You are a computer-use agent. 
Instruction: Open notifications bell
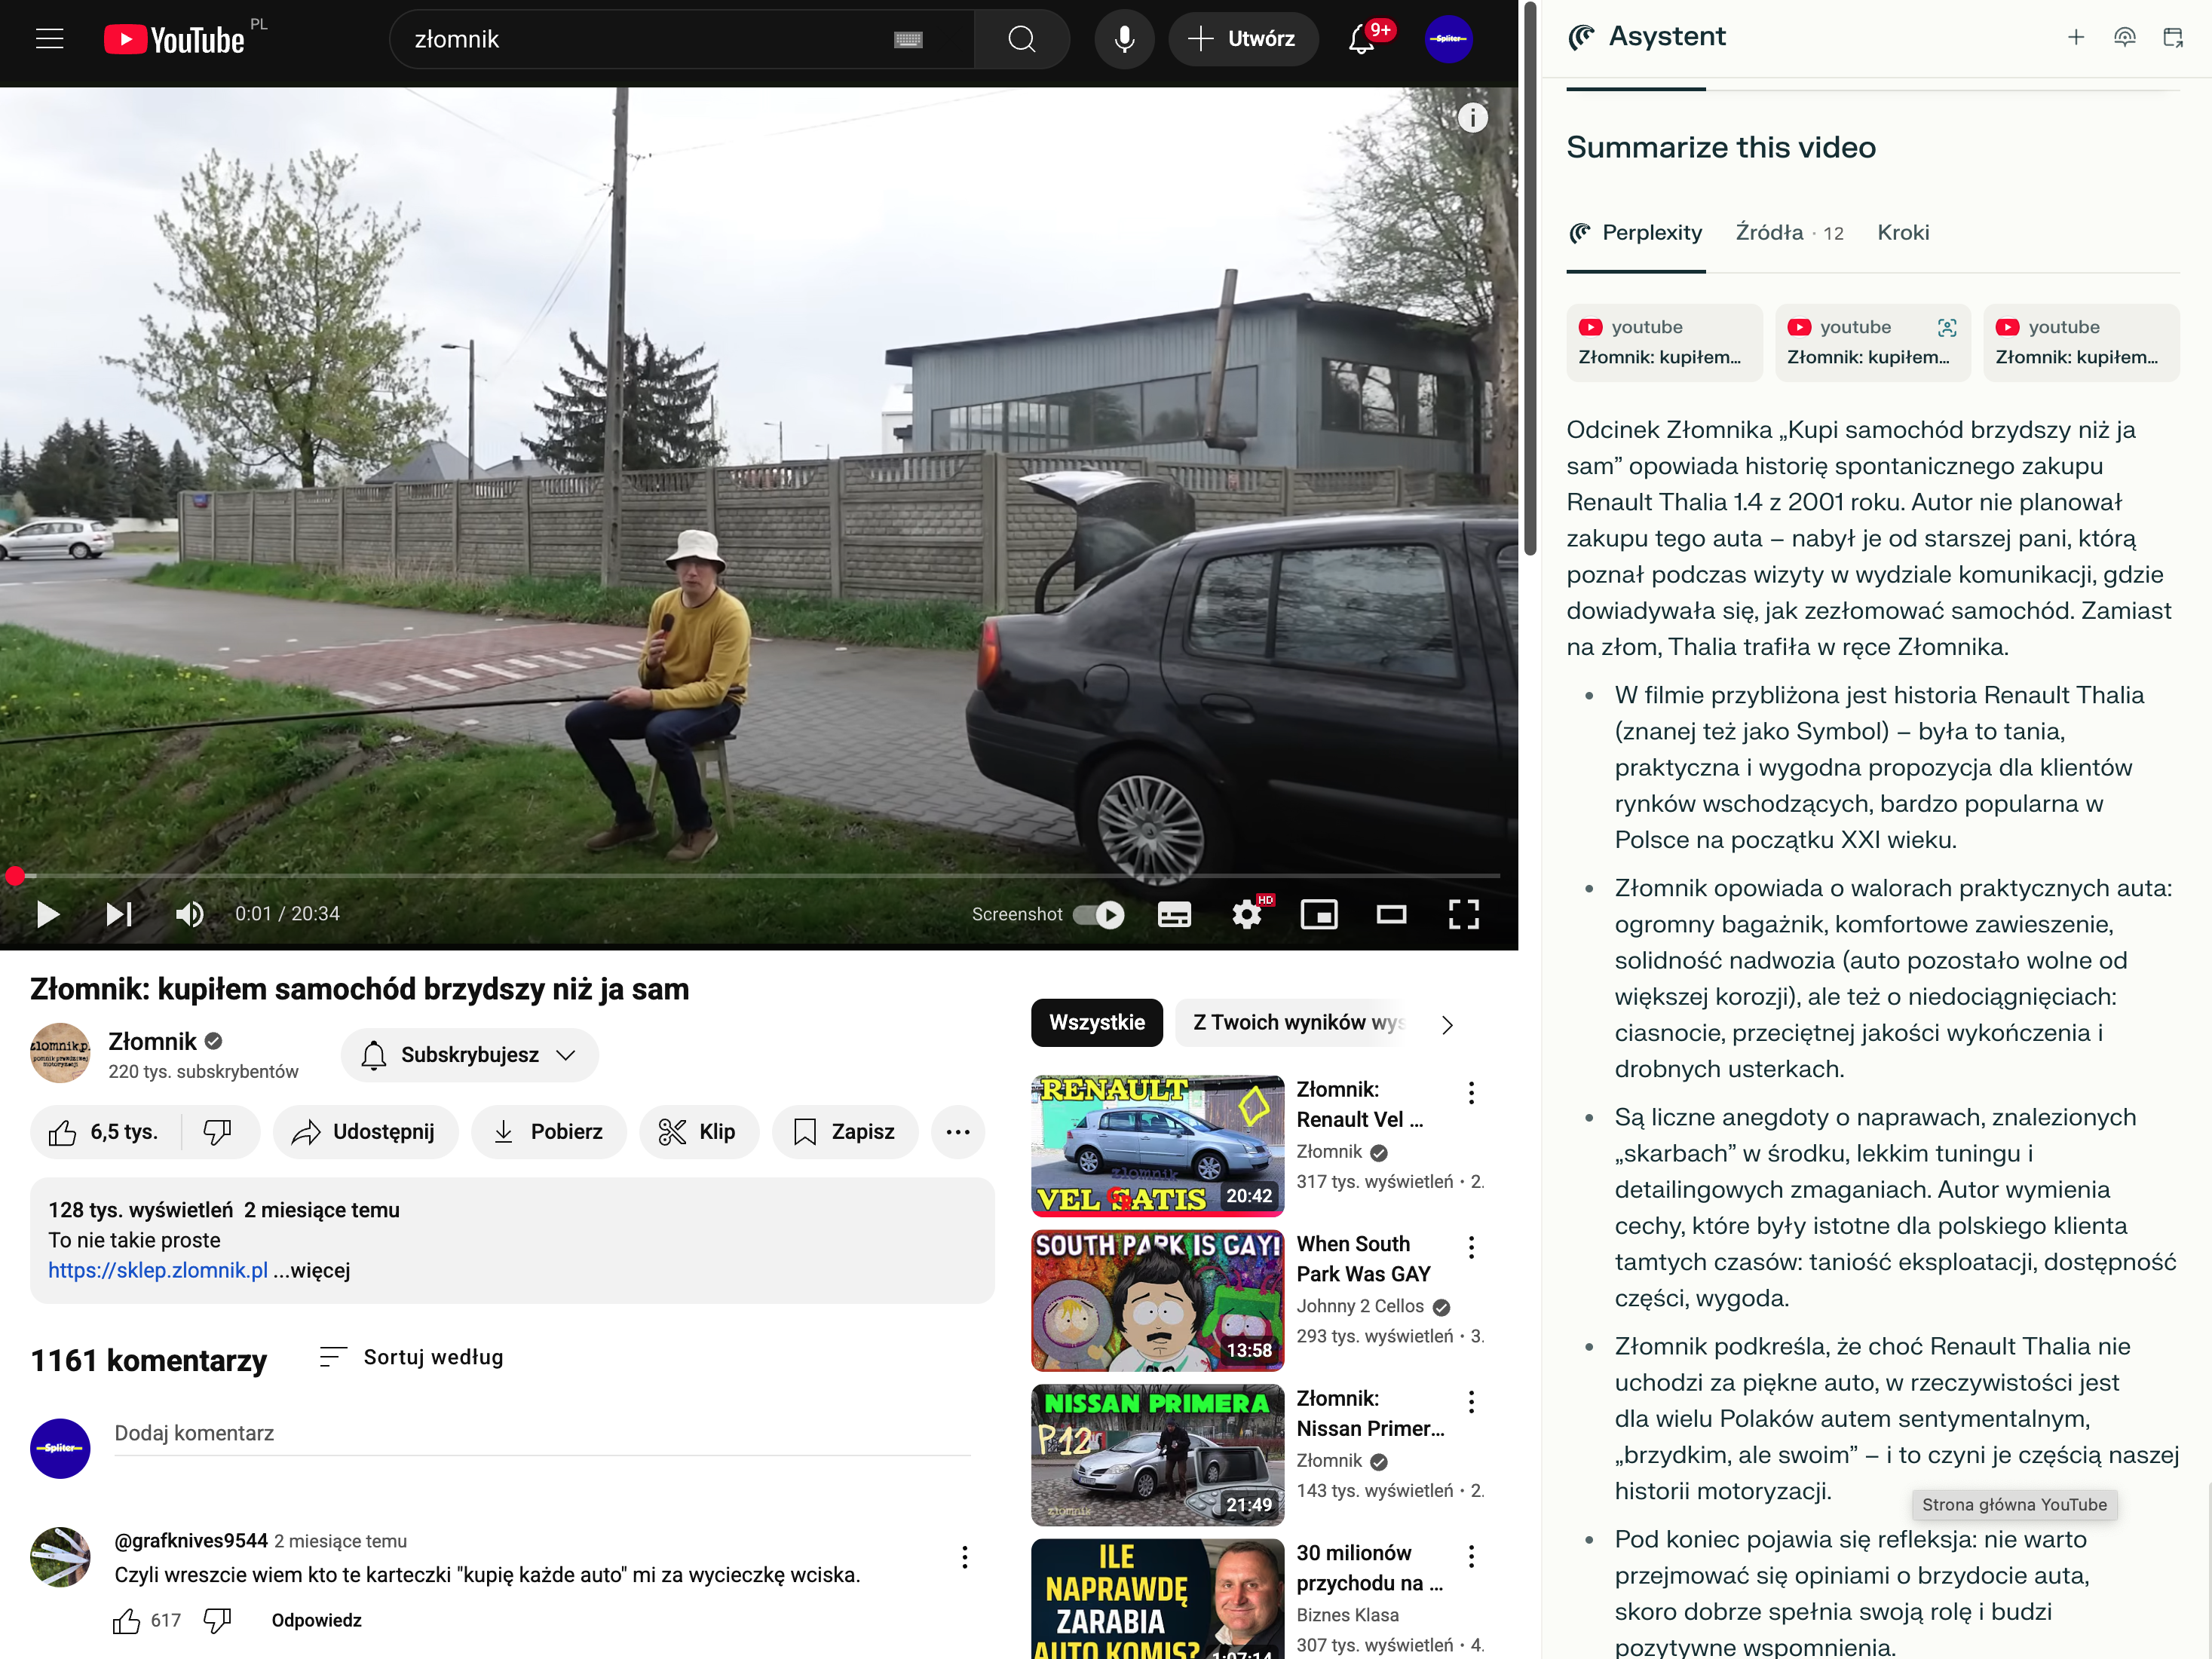tap(1361, 39)
